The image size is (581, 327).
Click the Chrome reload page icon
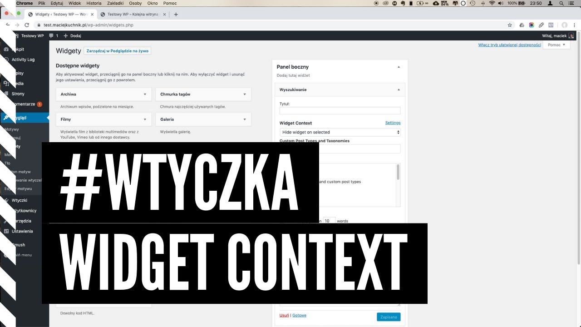click(27, 25)
